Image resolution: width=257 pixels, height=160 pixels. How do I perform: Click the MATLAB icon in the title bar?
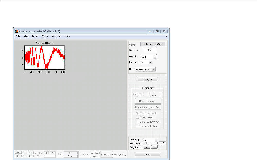16,31
